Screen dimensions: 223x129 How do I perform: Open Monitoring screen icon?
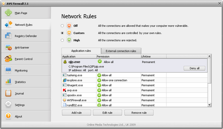click(8, 70)
